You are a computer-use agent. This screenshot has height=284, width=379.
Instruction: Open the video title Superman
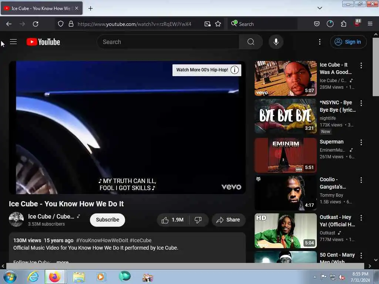point(331,142)
